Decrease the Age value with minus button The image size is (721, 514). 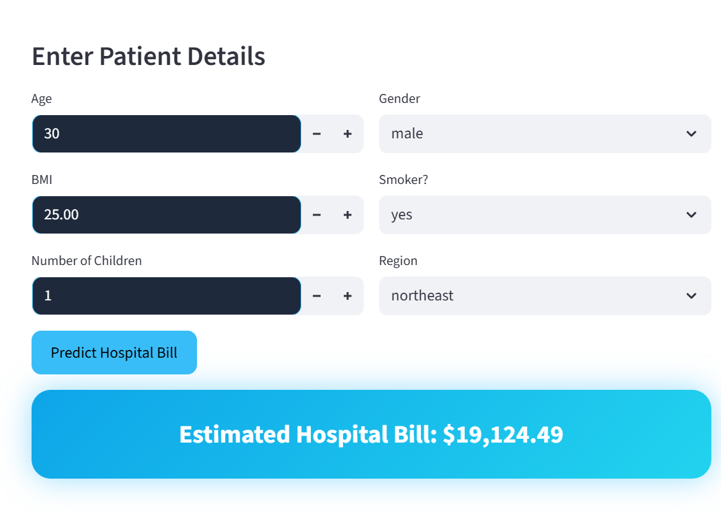(316, 134)
